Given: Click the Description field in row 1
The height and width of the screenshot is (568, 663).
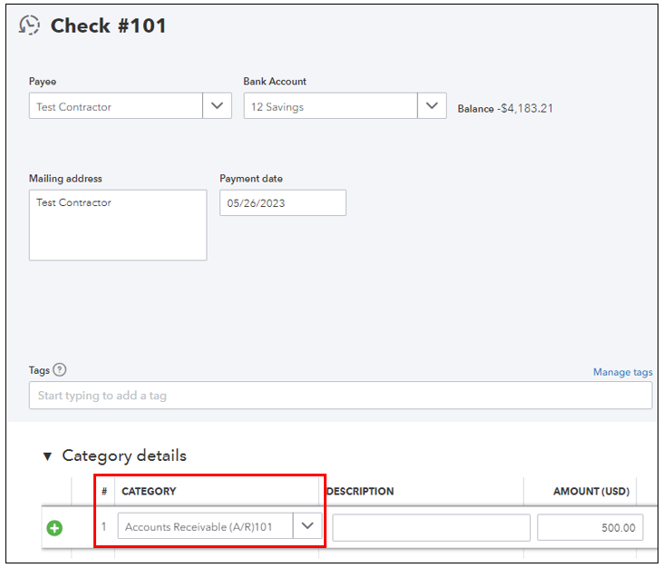Looking at the screenshot, I should click(x=431, y=527).
